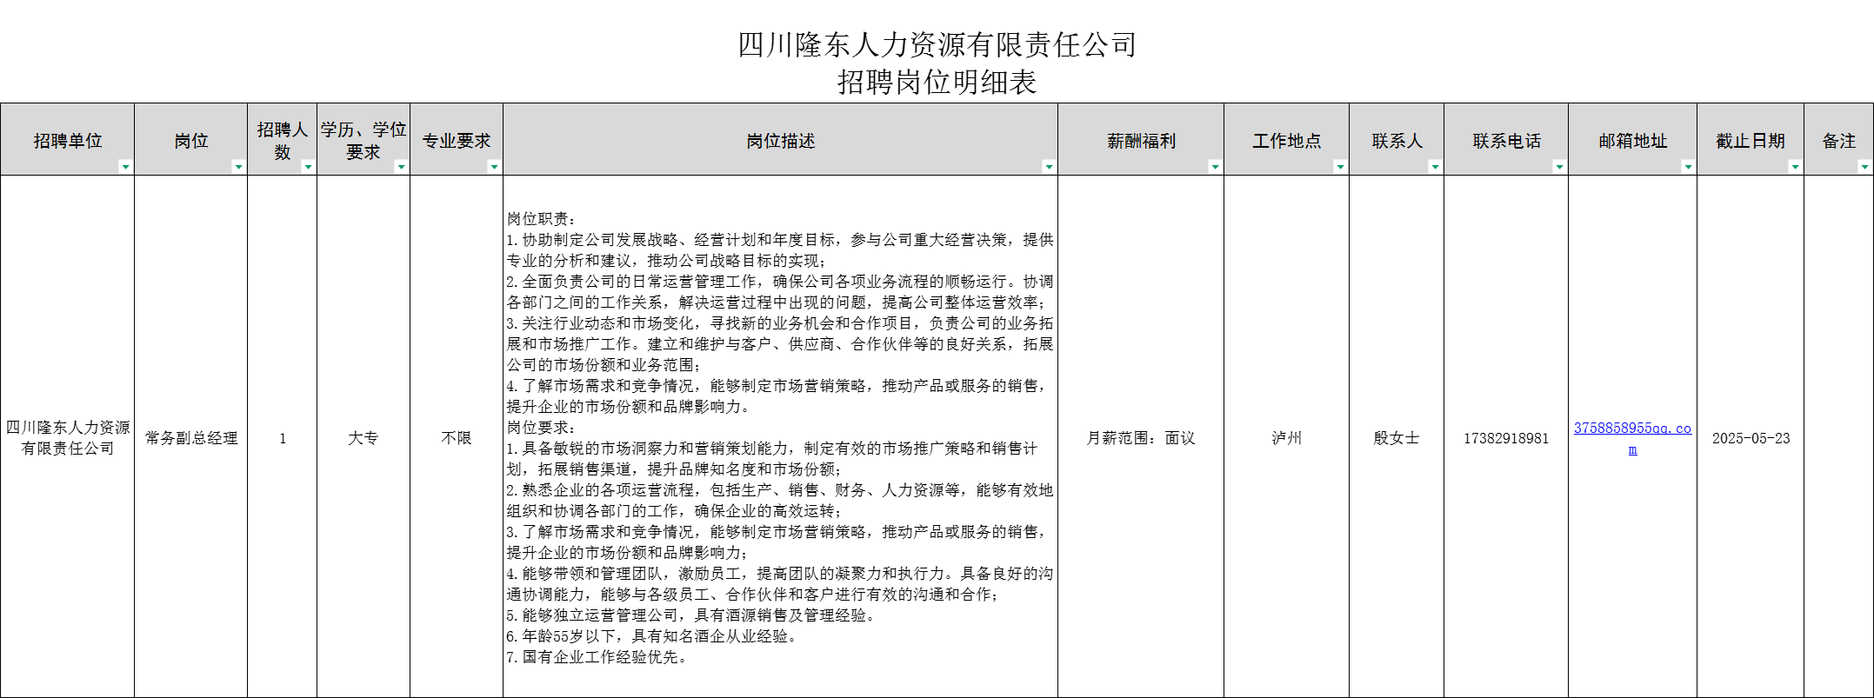
Task: Open the 工作地点 filter dropdown
Action: (1340, 167)
